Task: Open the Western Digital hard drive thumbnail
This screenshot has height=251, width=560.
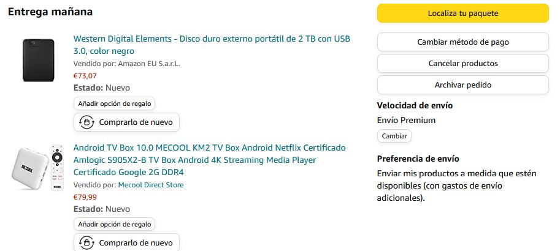Action: tap(38, 60)
